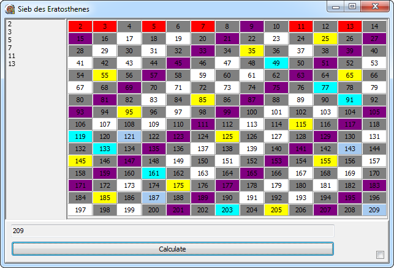Click the cyan cell numbered 119
Image resolution: width=394 pixels, height=268 pixels.
point(80,136)
